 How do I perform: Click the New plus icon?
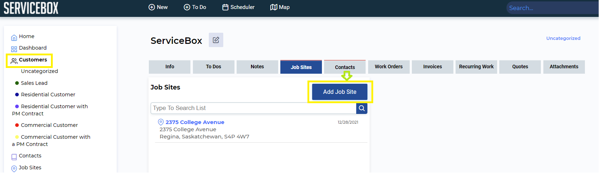[x=152, y=7]
